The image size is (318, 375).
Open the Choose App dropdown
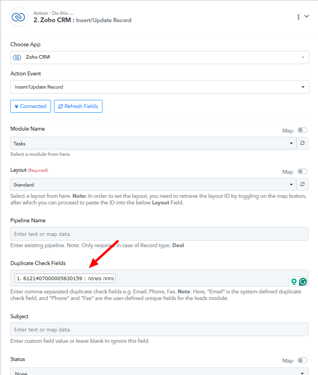pyautogui.click(x=159, y=58)
